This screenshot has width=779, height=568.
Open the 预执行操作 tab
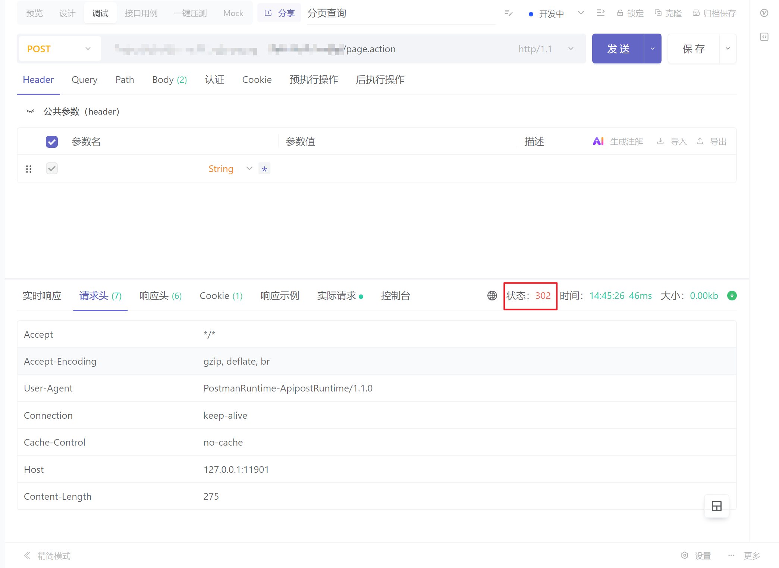coord(314,79)
